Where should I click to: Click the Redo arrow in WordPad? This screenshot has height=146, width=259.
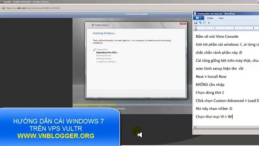(204, 23)
